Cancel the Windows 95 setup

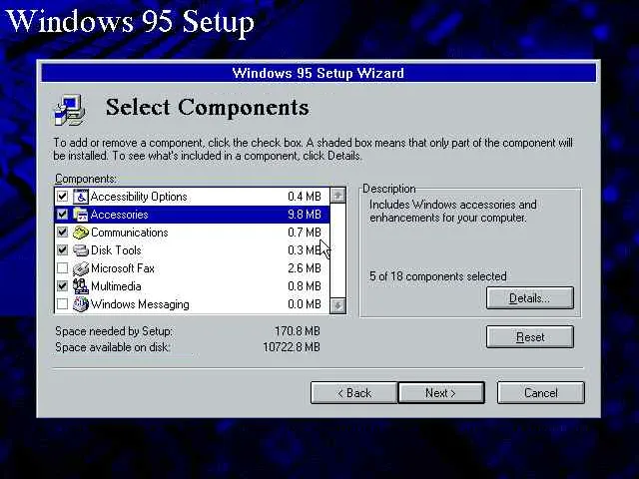coord(541,393)
